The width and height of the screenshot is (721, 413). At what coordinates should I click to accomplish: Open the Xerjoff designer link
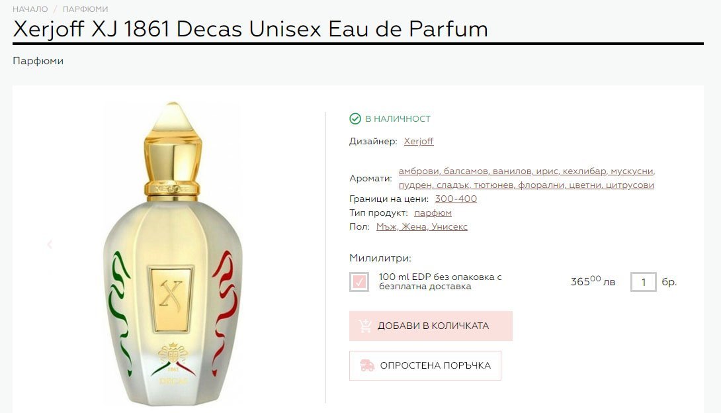coord(419,141)
